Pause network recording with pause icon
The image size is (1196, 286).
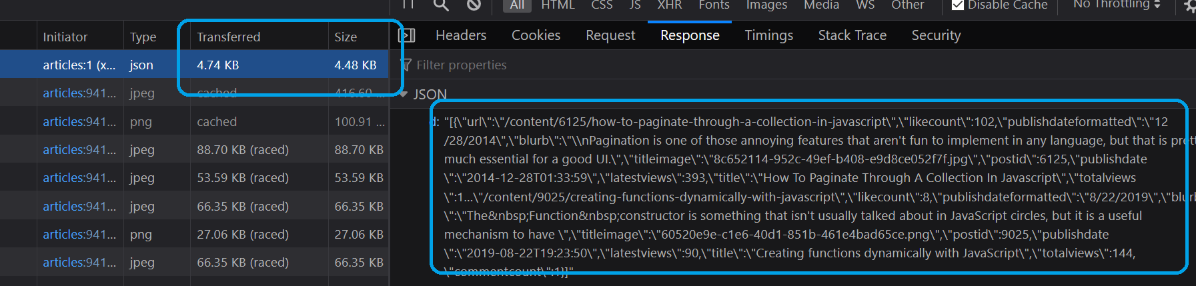pyautogui.click(x=408, y=4)
